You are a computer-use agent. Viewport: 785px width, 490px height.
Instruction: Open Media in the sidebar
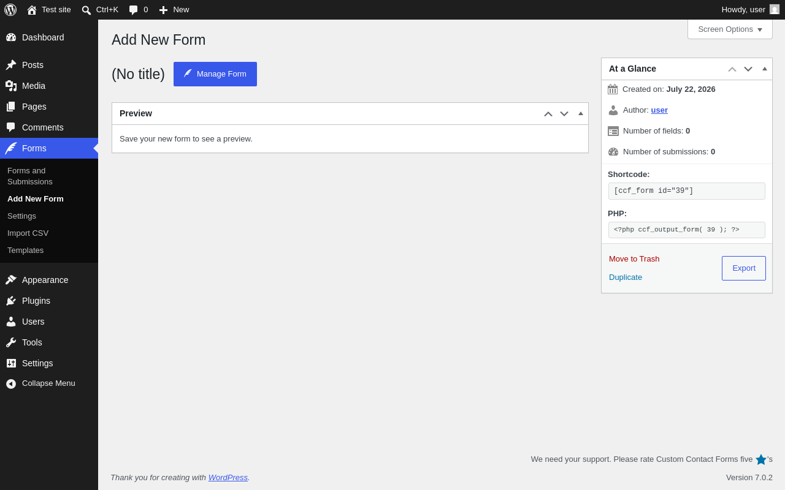[x=49, y=86]
